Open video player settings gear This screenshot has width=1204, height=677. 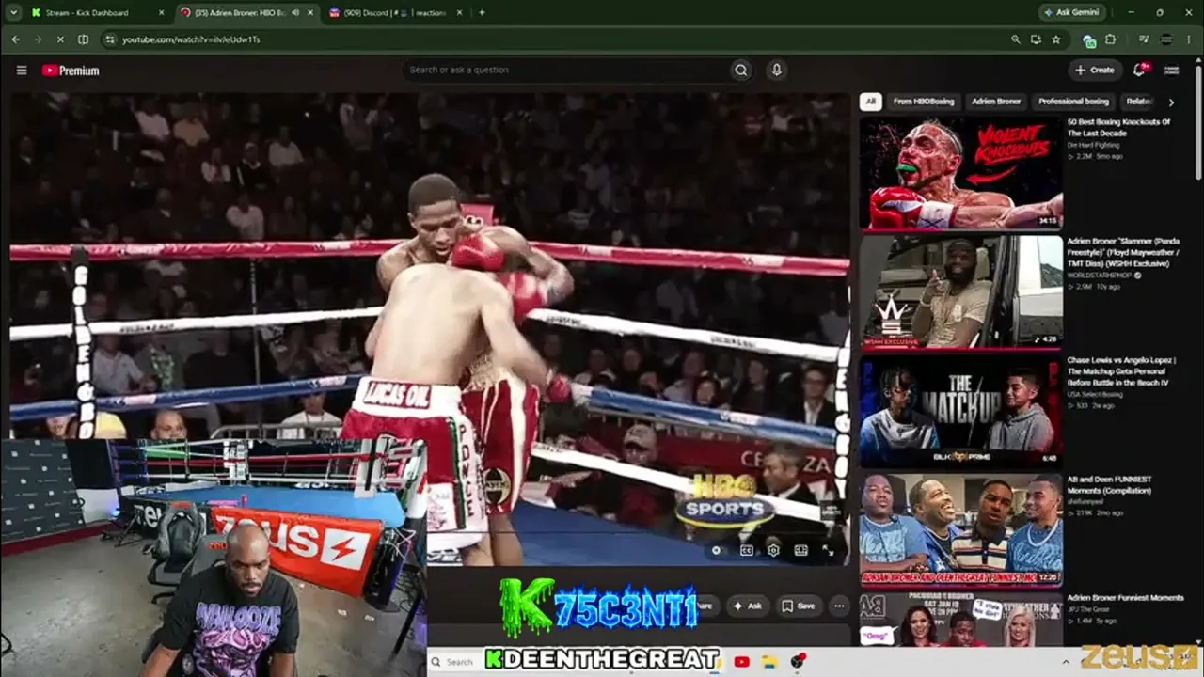pos(773,551)
